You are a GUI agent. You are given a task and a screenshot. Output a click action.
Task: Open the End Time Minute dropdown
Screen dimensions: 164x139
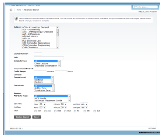pos(64,108)
